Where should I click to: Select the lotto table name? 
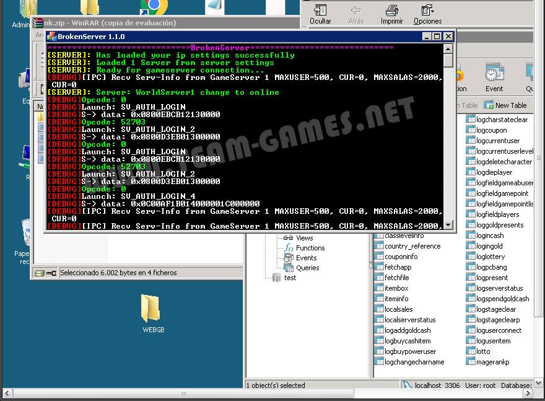pos(483,351)
